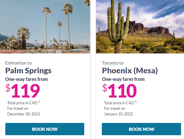Viewport: 184px width, 139px height.
Task: Click Total price in CAD for Edmonton
Action: pyautogui.click(x=22, y=103)
